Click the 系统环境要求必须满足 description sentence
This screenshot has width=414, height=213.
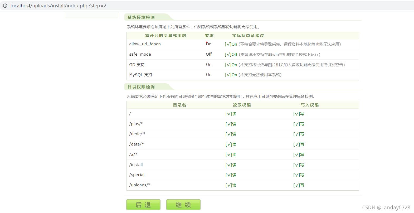click(194, 27)
